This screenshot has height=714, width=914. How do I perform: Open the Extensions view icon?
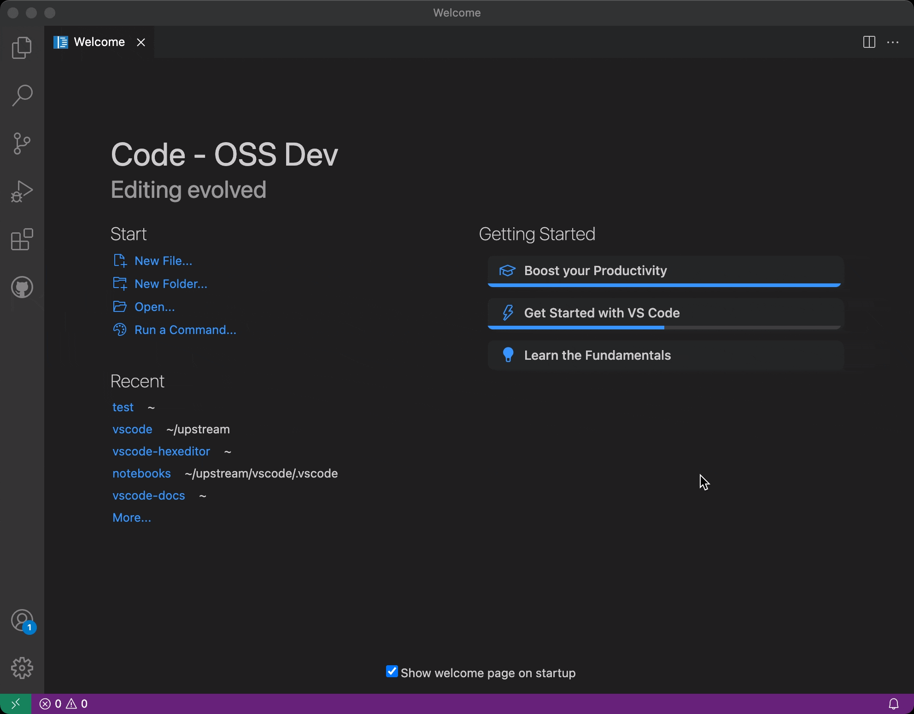pyautogui.click(x=22, y=239)
